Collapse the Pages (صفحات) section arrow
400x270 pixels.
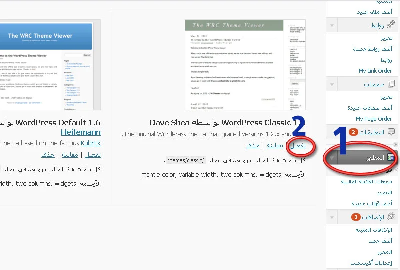pos(332,84)
